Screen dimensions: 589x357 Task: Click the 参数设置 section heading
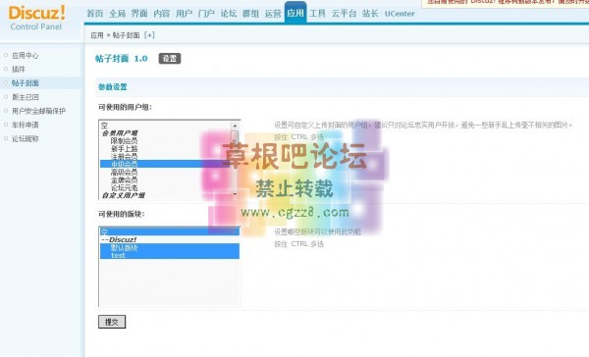tap(113, 87)
